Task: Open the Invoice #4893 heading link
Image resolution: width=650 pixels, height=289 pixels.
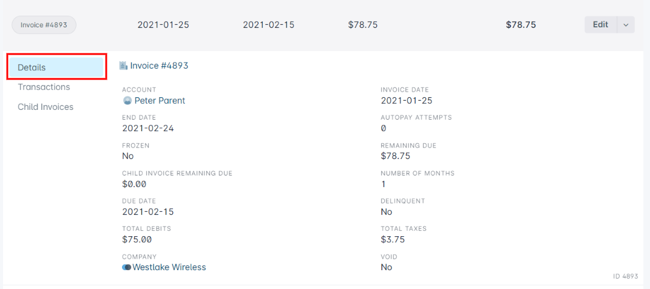Action: [x=159, y=66]
